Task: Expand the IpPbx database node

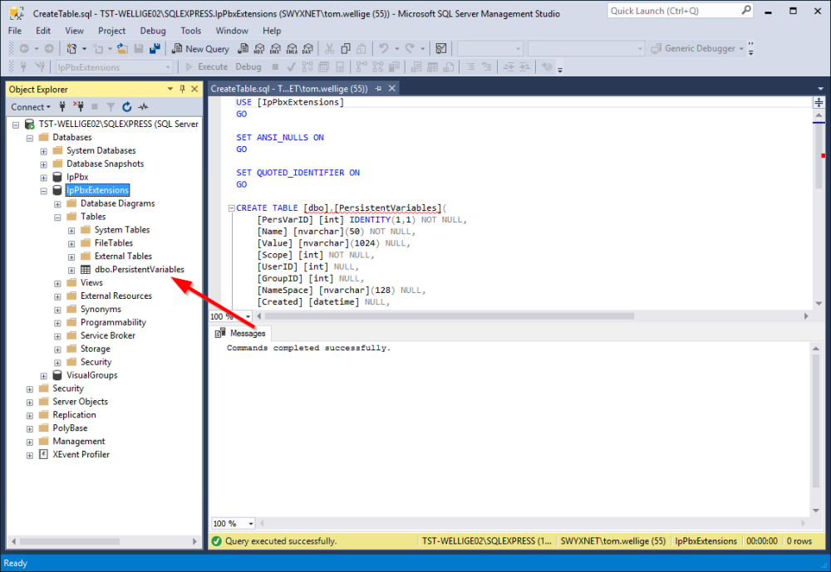Action: click(43, 178)
